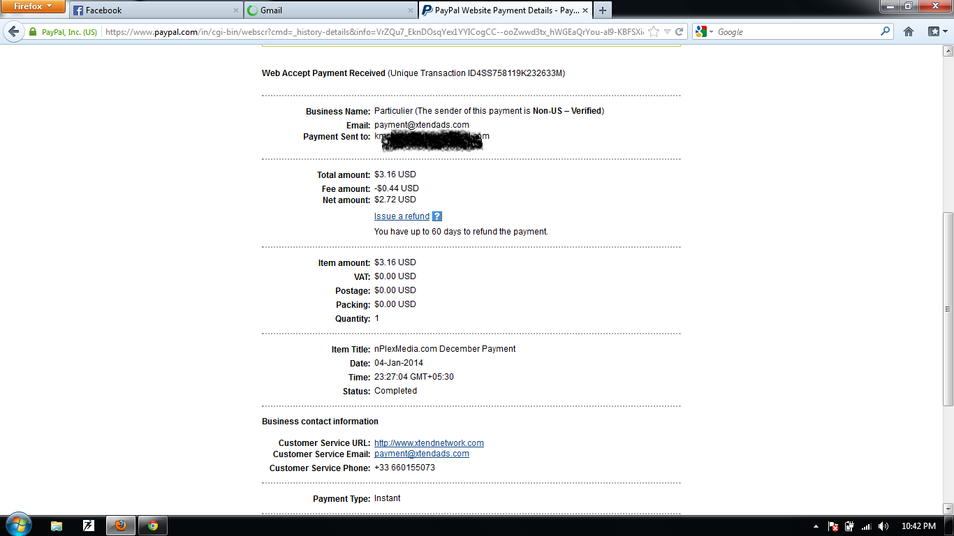The width and height of the screenshot is (954, 536).
Task: Open the URL history dropdown arrow
Action: point(667,31)
